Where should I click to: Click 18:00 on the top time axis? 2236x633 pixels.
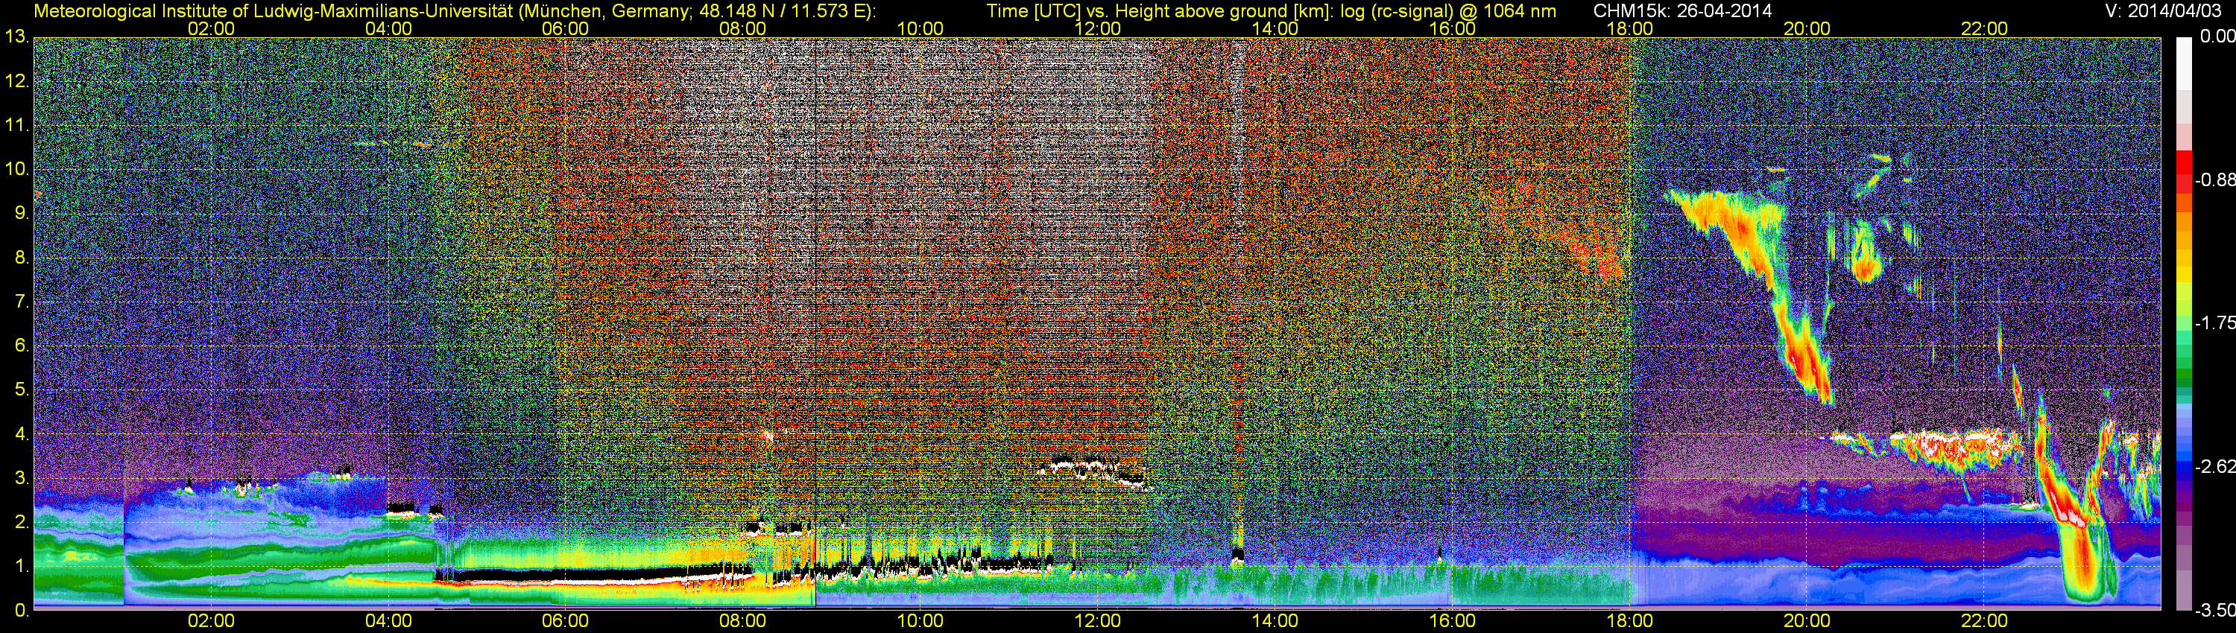1629,28
